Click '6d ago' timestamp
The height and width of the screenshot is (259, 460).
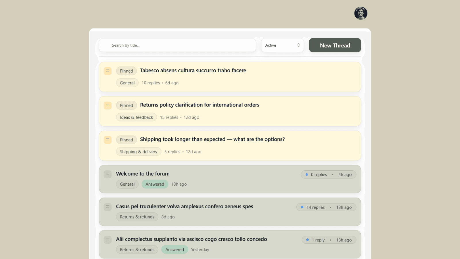tap(172, 83)
